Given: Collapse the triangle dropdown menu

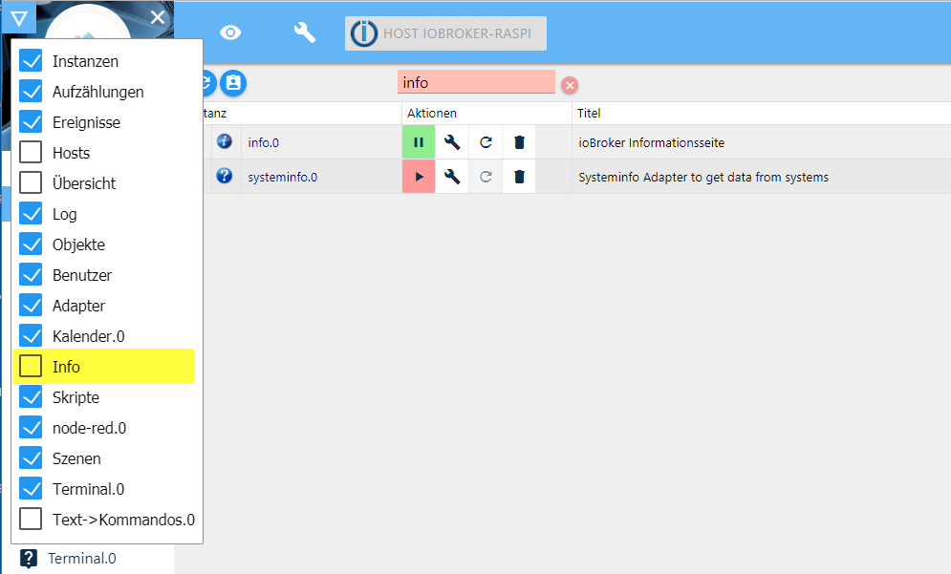Looking at the screenshot, I should coord(19,17).
